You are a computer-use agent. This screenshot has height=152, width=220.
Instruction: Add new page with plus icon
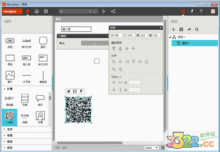click(173, 29)
